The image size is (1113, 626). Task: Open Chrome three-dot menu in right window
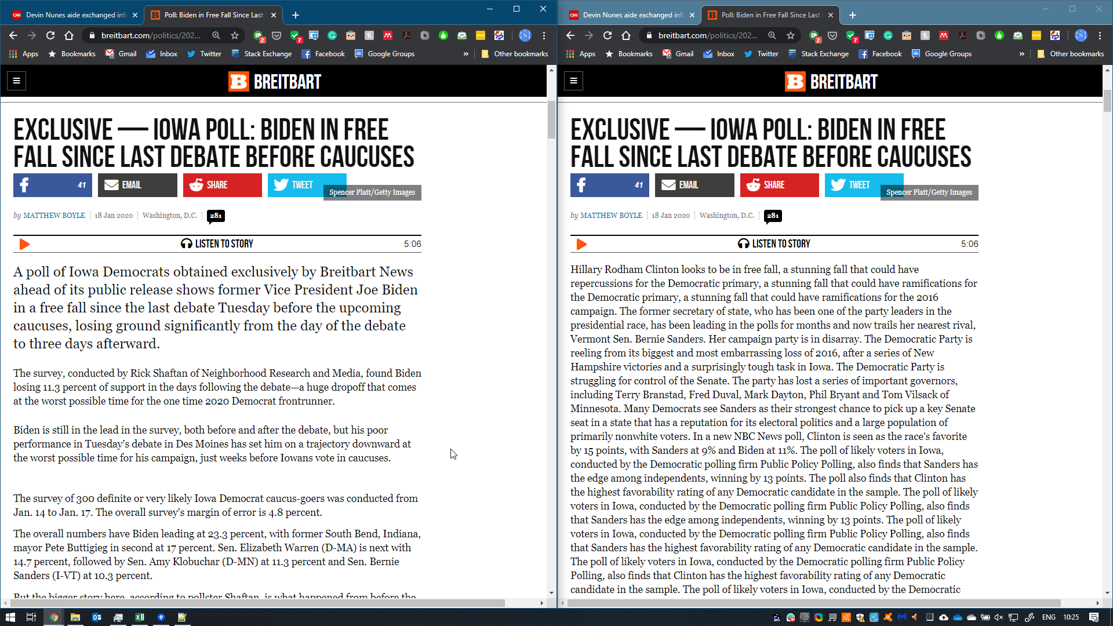(x=1100, y=35)
